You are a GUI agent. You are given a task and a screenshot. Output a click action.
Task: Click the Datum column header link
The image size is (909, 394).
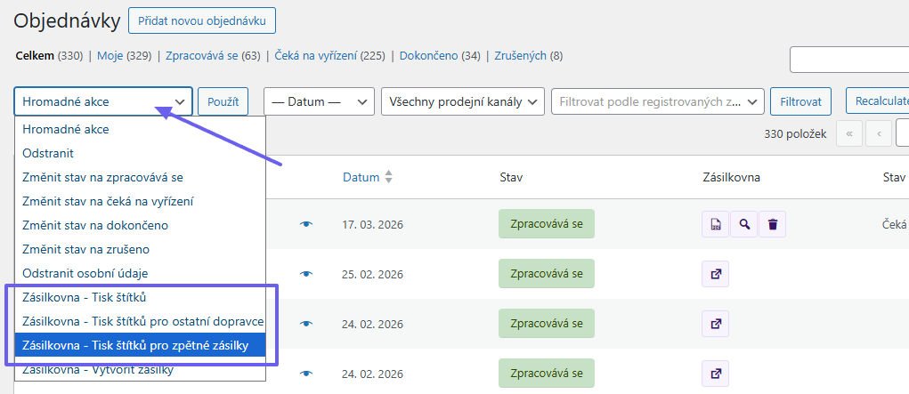361,177
